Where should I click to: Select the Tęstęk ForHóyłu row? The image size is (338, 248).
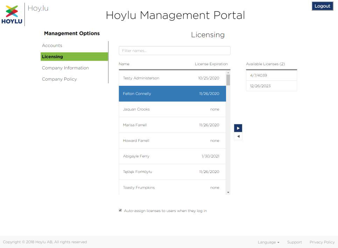[x=172, y=172]
